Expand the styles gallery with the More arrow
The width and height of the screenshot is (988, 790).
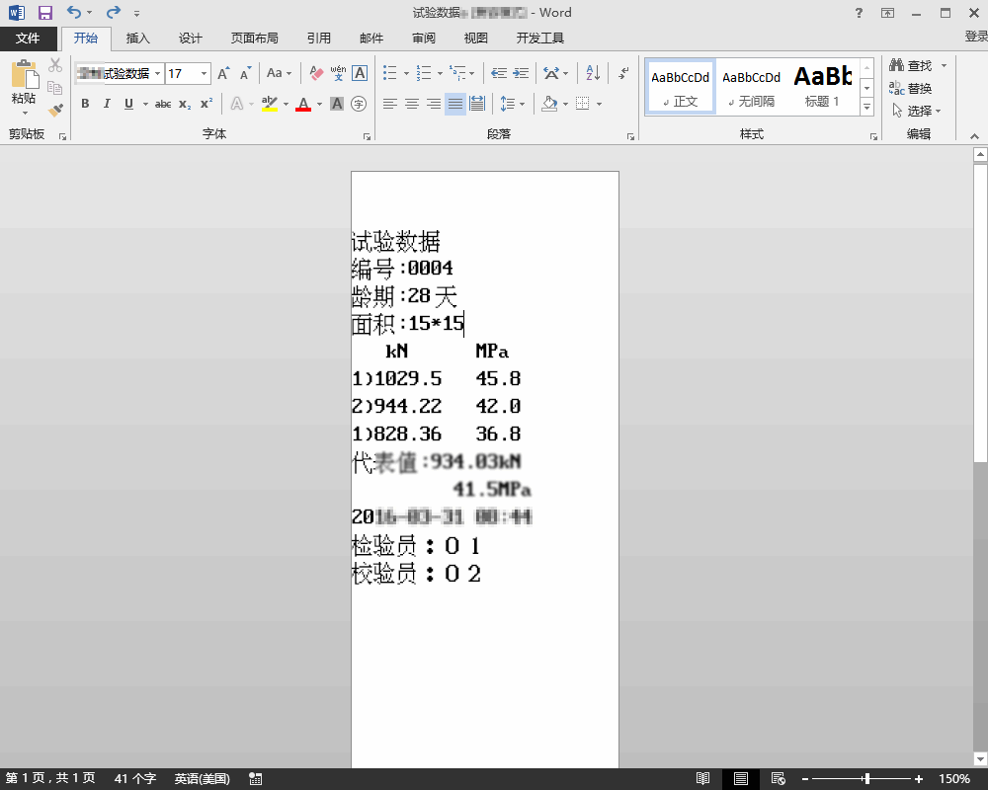point(867,107)
